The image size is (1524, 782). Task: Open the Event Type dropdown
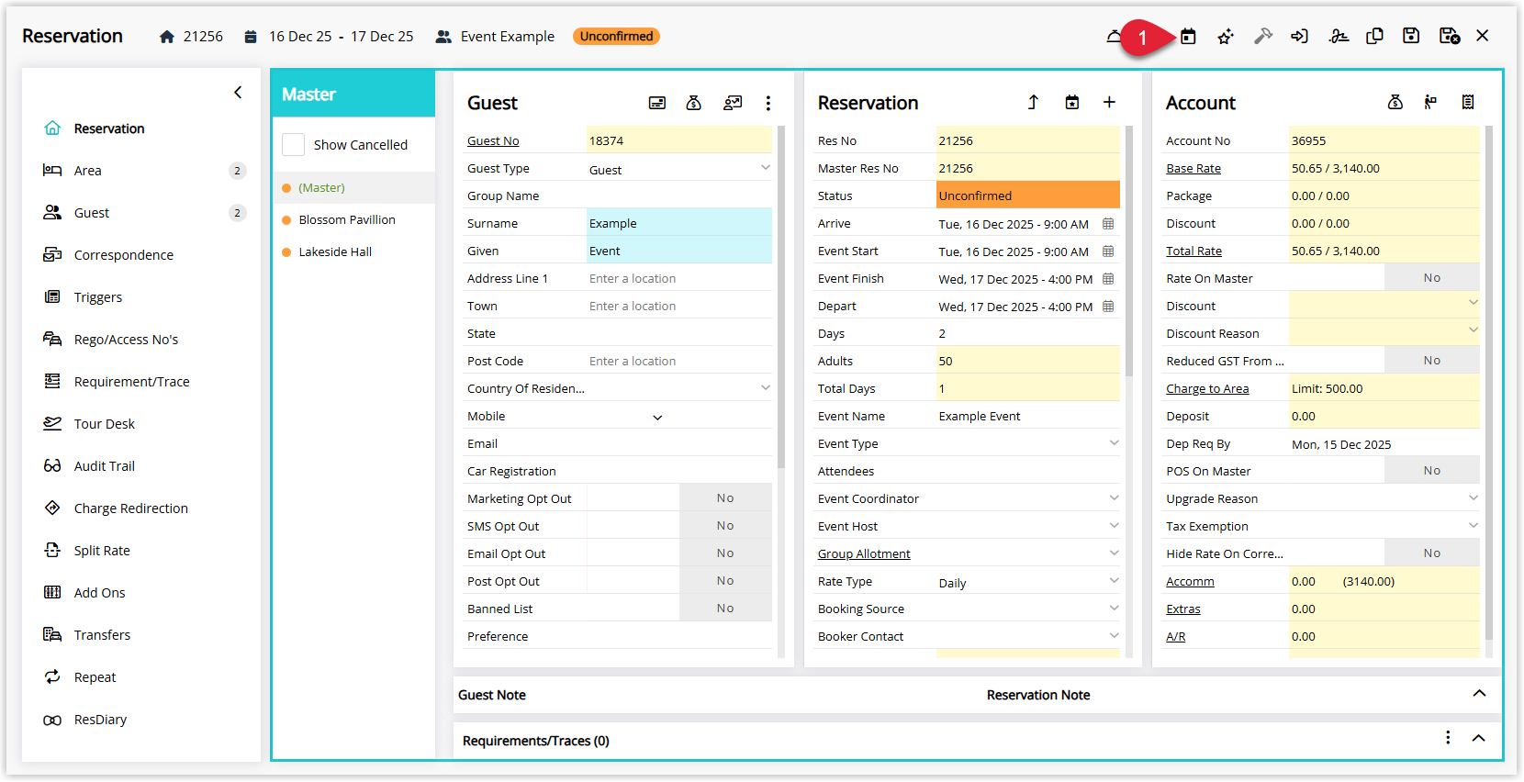click(x=1114, y=443)
